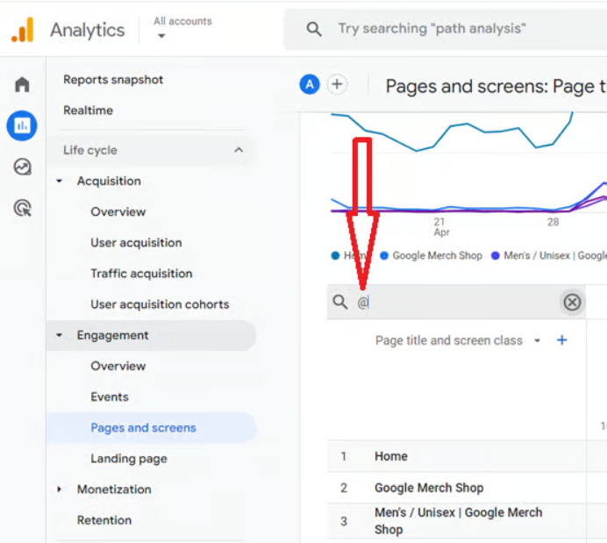Add a comparison with the dashed plus icon
The image size is (607, 543).
[337, 84]
